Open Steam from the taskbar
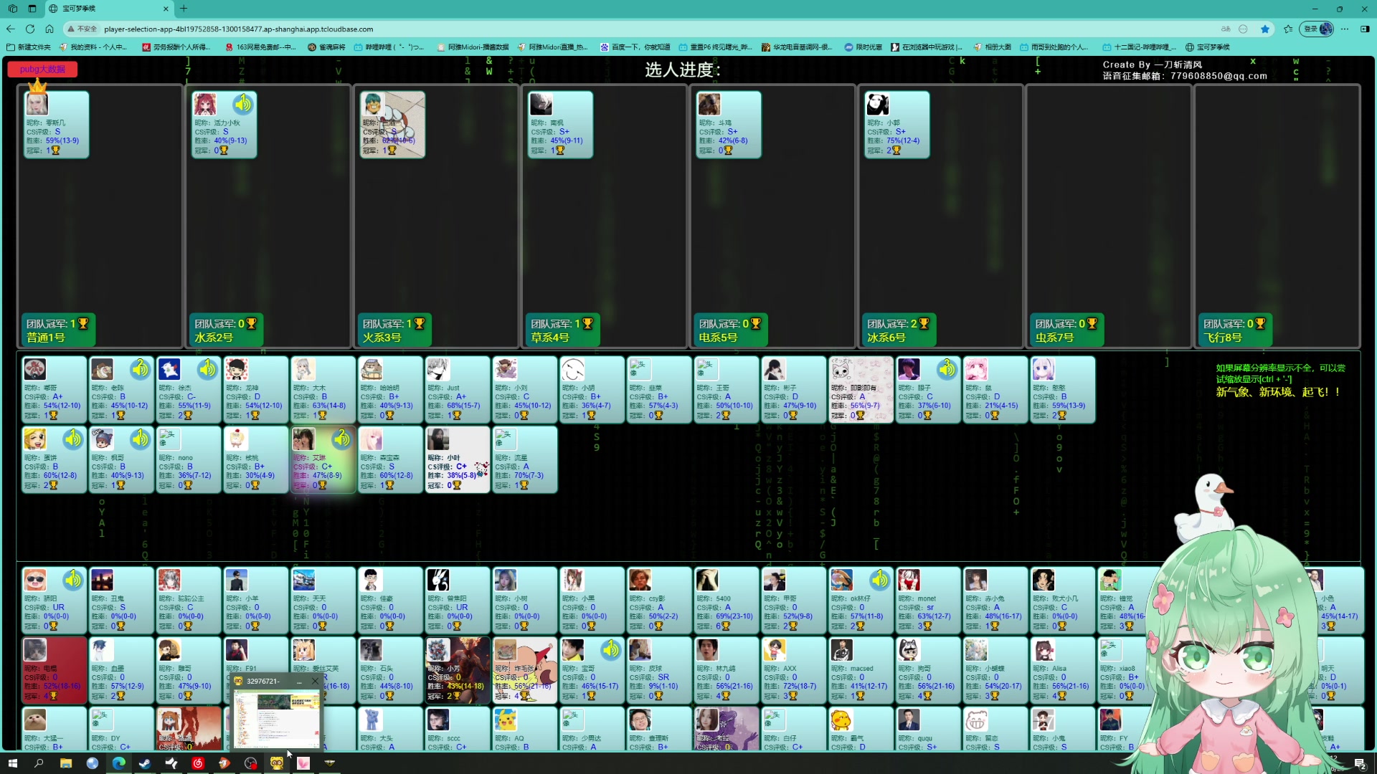 pos(145,763)
